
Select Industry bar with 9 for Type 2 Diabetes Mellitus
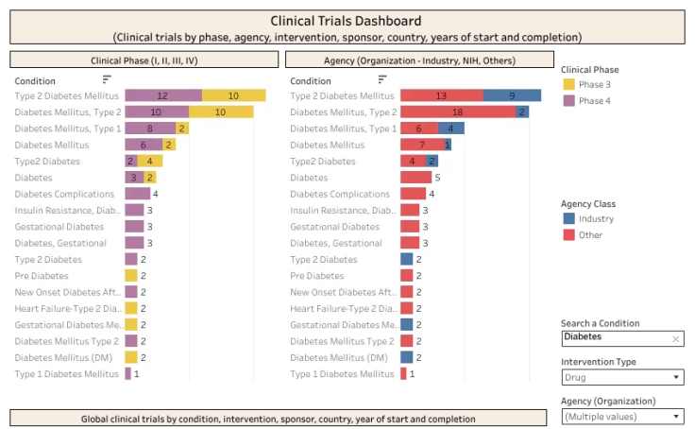[512, 95]
